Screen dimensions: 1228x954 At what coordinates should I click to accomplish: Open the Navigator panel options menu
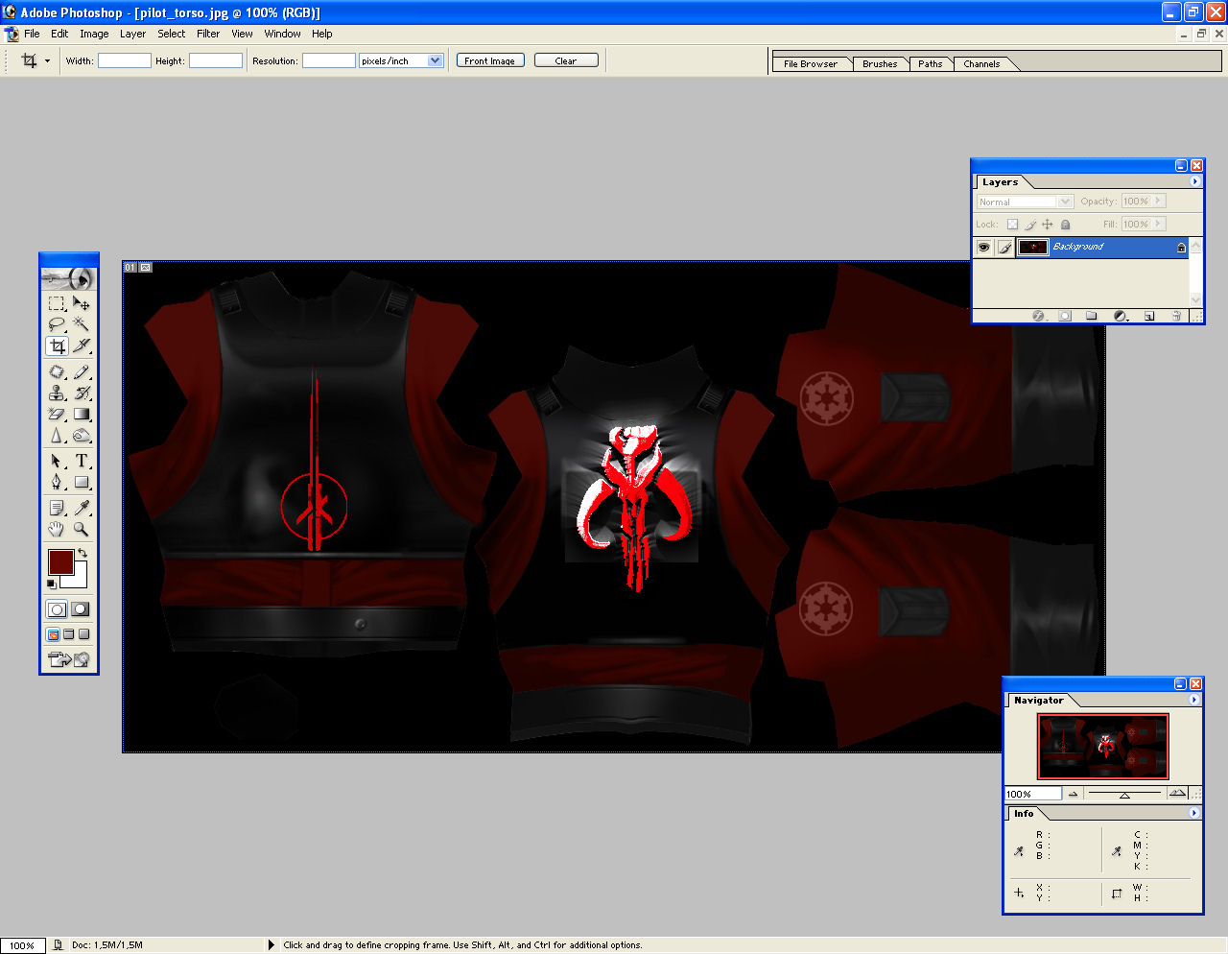[1194, 700]
